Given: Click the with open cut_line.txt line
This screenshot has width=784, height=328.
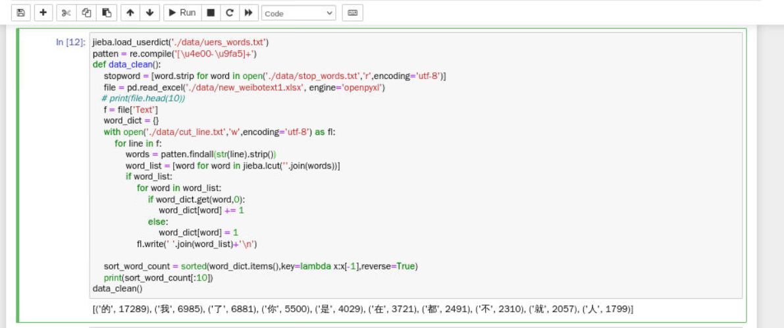Looking at the screenshot, I should (219, 132).
